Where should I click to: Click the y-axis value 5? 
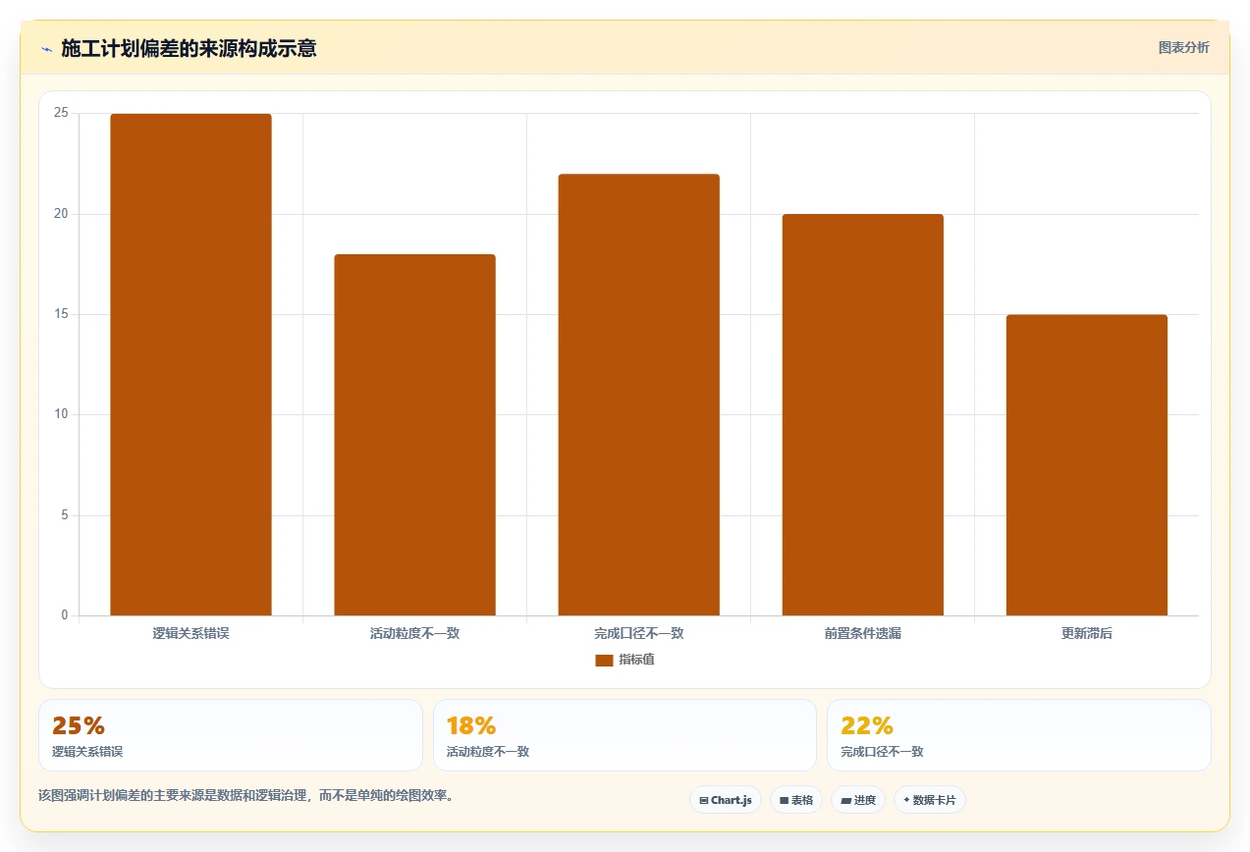coord(65,515)
